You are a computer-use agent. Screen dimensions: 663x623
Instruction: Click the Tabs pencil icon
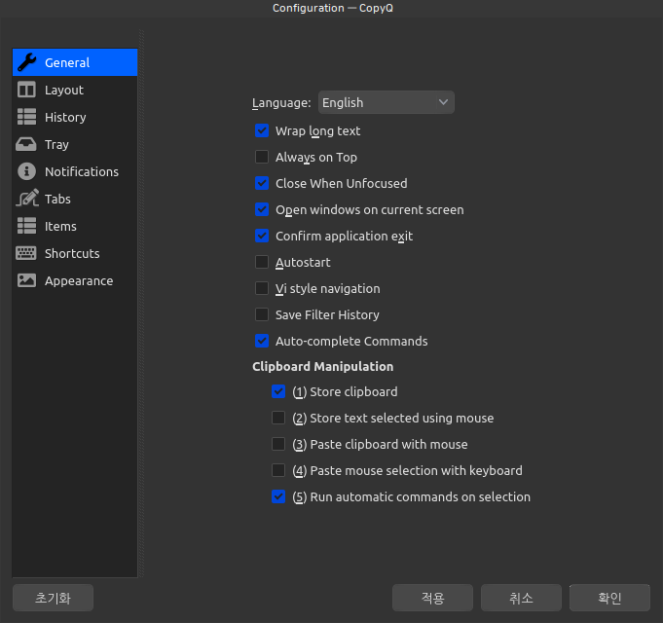[x=27, y=199]
